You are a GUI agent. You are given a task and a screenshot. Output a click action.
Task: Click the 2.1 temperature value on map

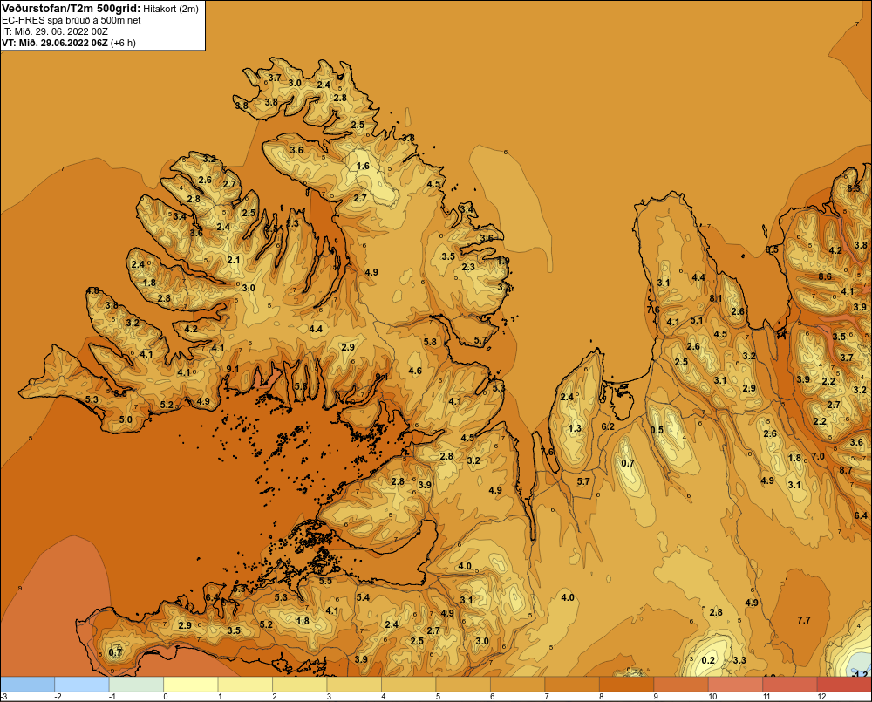[x=233, y=260]
